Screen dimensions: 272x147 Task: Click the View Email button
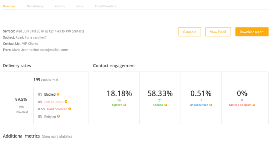[218, 32]
